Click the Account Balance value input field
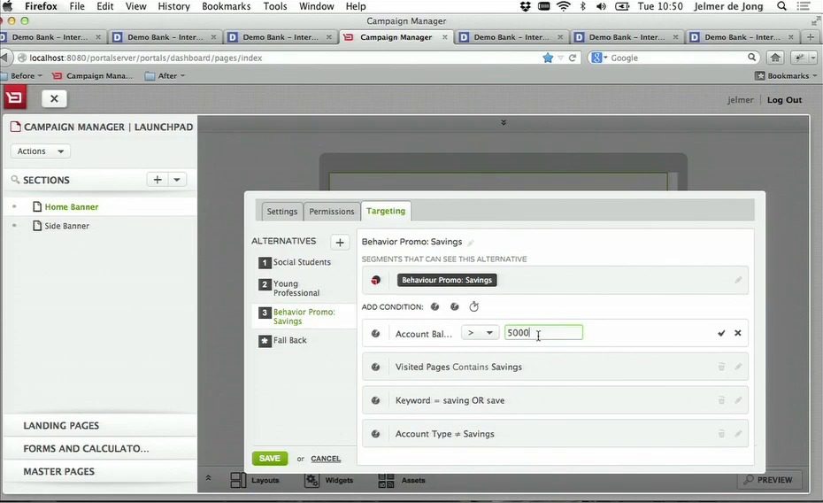The height and width of the screenshot is (503, 823). [x=543, y=333]
